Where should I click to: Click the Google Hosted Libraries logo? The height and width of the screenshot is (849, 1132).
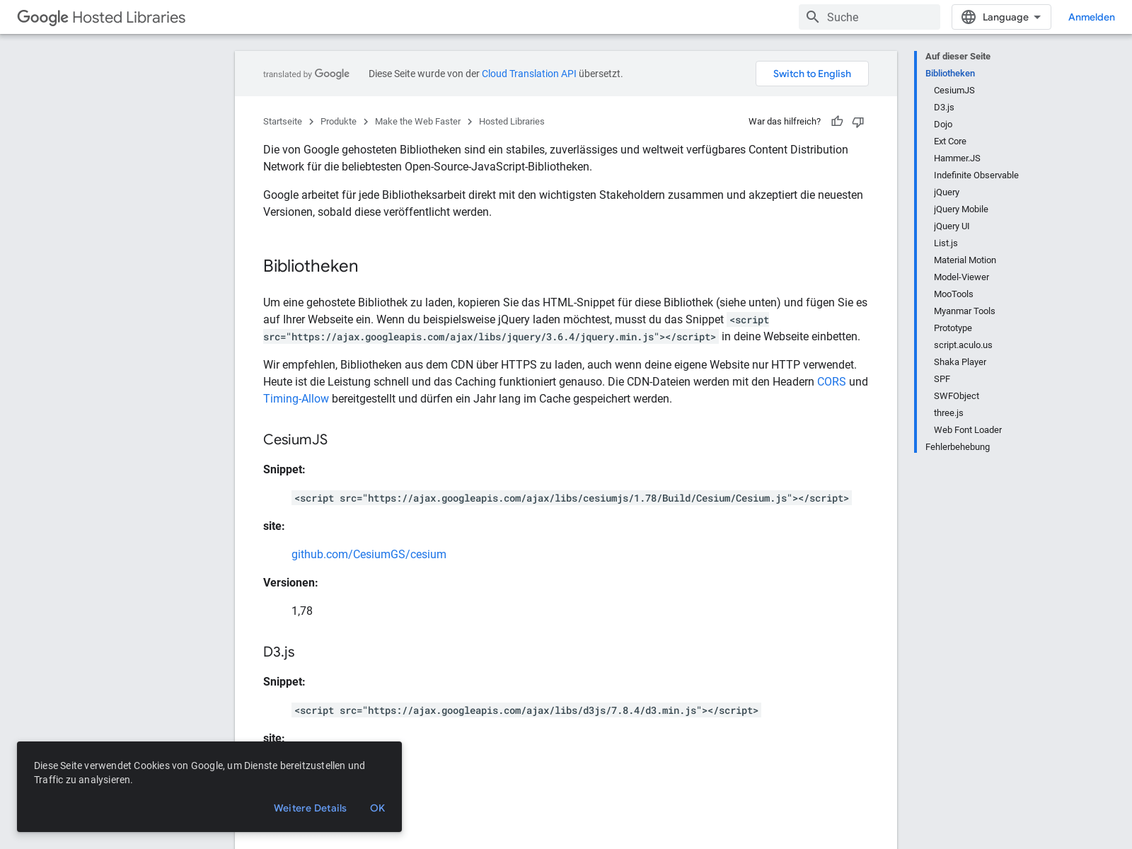(101, 17)
